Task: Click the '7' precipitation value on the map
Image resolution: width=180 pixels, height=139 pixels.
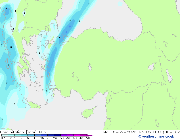Action: (x=48, y=73)
